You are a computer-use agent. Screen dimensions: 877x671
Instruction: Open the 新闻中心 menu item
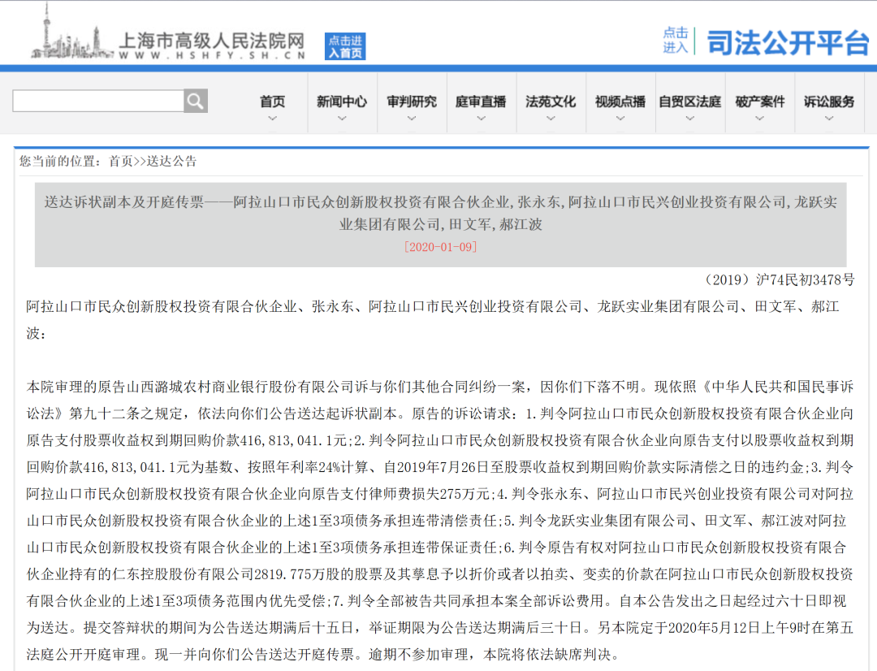[x=341, y=102]
